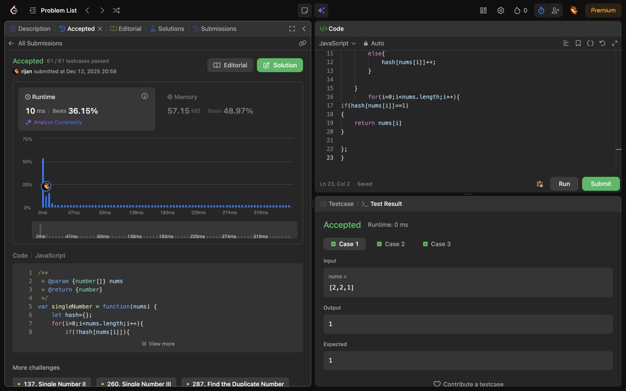
Task: Open the settings gear icon
Action: click(x=500, y=10)
